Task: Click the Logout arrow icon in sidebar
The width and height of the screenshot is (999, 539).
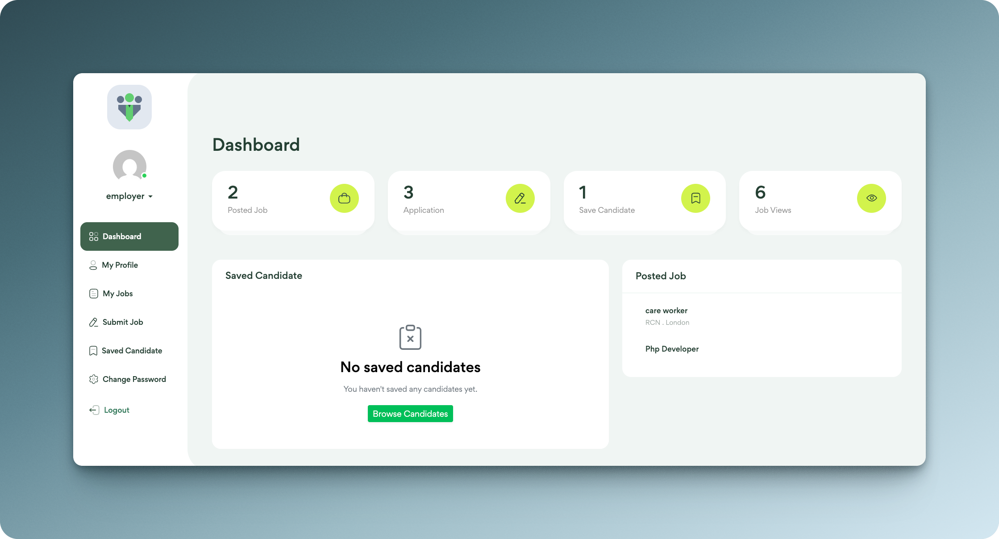Action: 93,410
